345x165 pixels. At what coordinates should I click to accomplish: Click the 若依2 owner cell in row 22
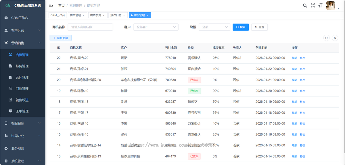click(x=237, y=58)
